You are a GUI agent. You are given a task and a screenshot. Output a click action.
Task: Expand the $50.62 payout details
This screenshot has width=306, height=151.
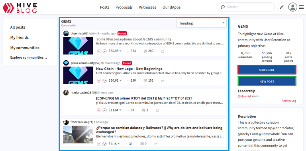click(115, 80)
